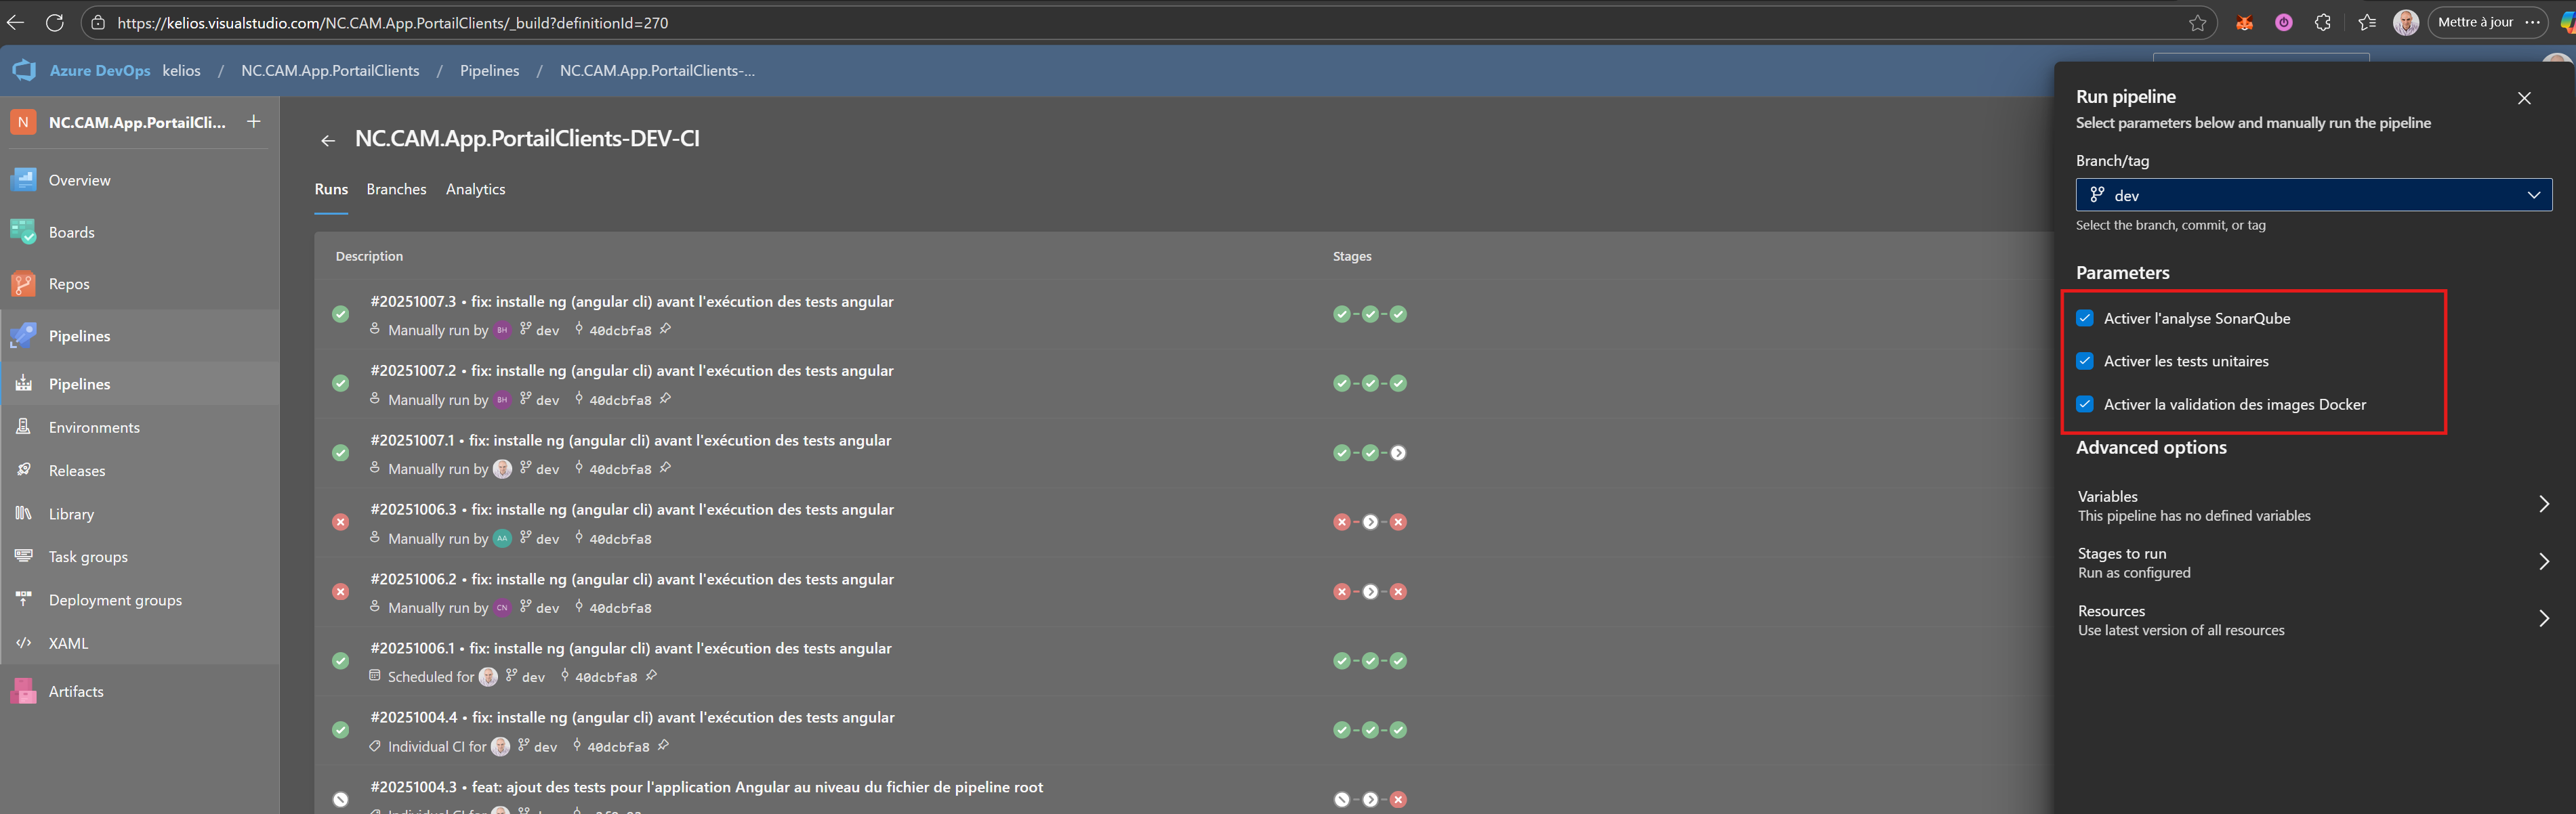Uncheck Activer l'analyse SonarQube
The image size is (2576, 814).
2085,318
